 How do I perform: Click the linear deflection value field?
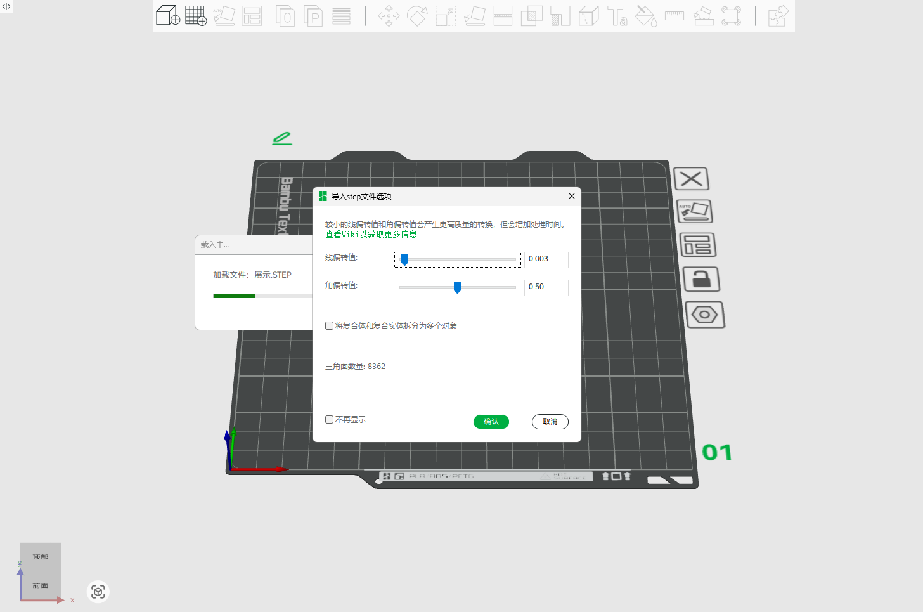(x=546, y=259)
